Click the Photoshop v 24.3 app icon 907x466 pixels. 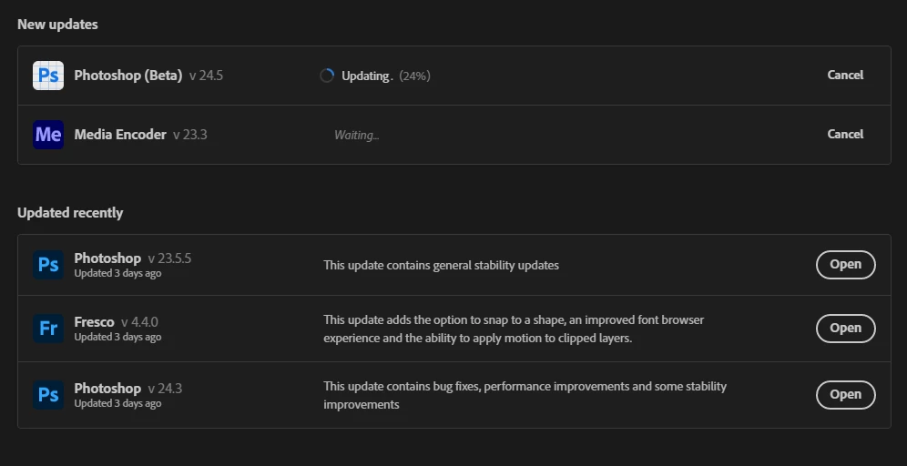48,395
